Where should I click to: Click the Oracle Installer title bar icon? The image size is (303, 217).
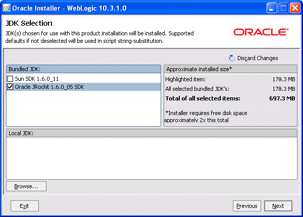pos(7,8)
